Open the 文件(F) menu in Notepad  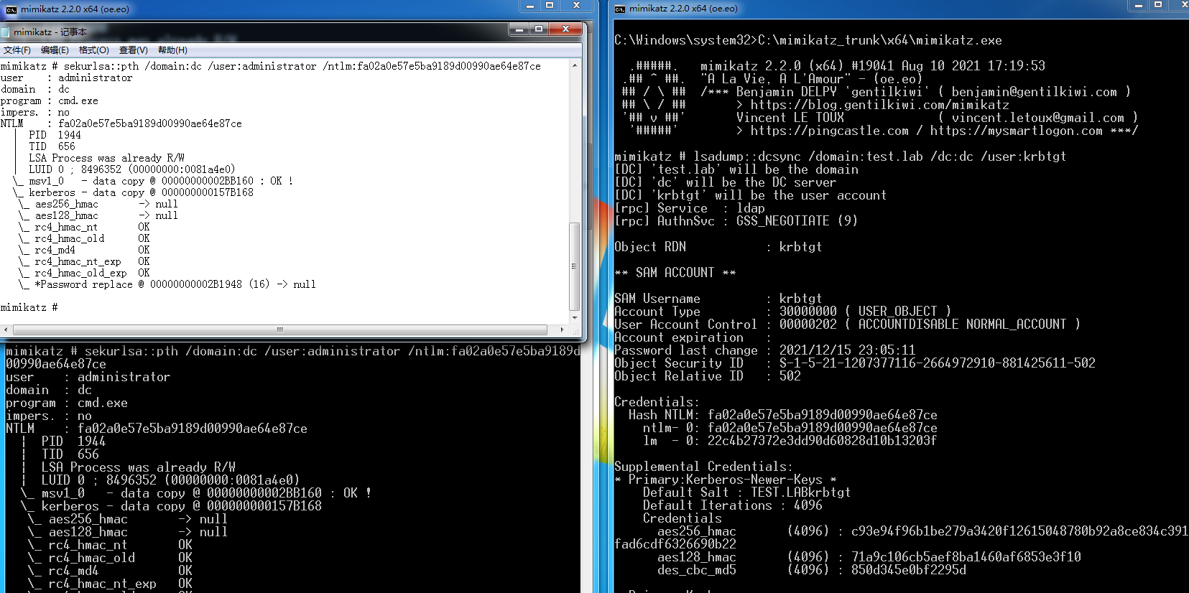point(17,50)
